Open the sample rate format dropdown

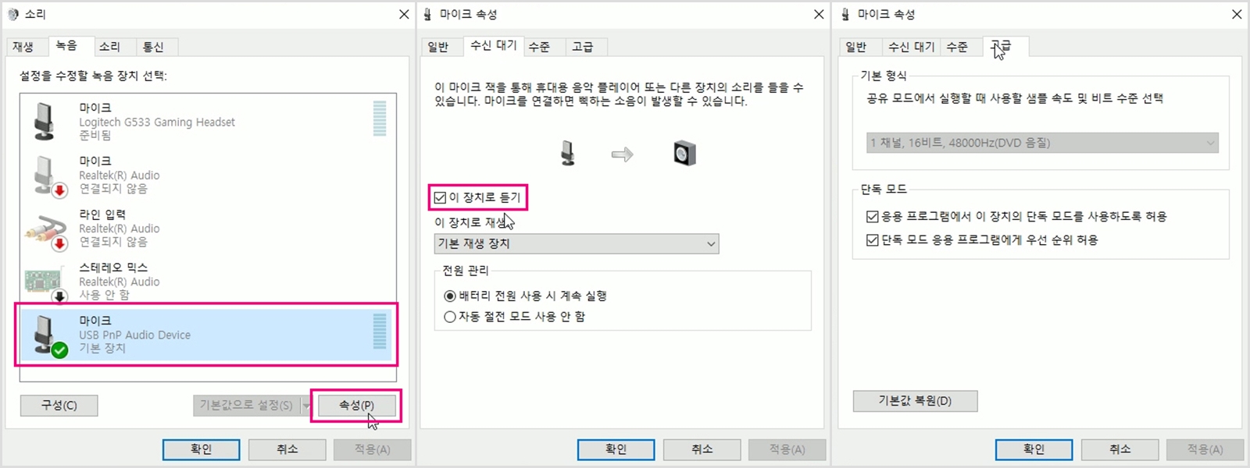point(1042,143)
